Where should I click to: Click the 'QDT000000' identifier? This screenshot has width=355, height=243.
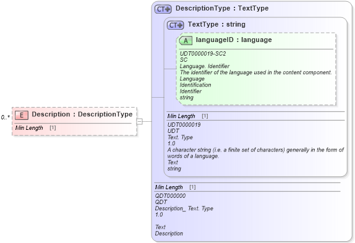point(170,196)
